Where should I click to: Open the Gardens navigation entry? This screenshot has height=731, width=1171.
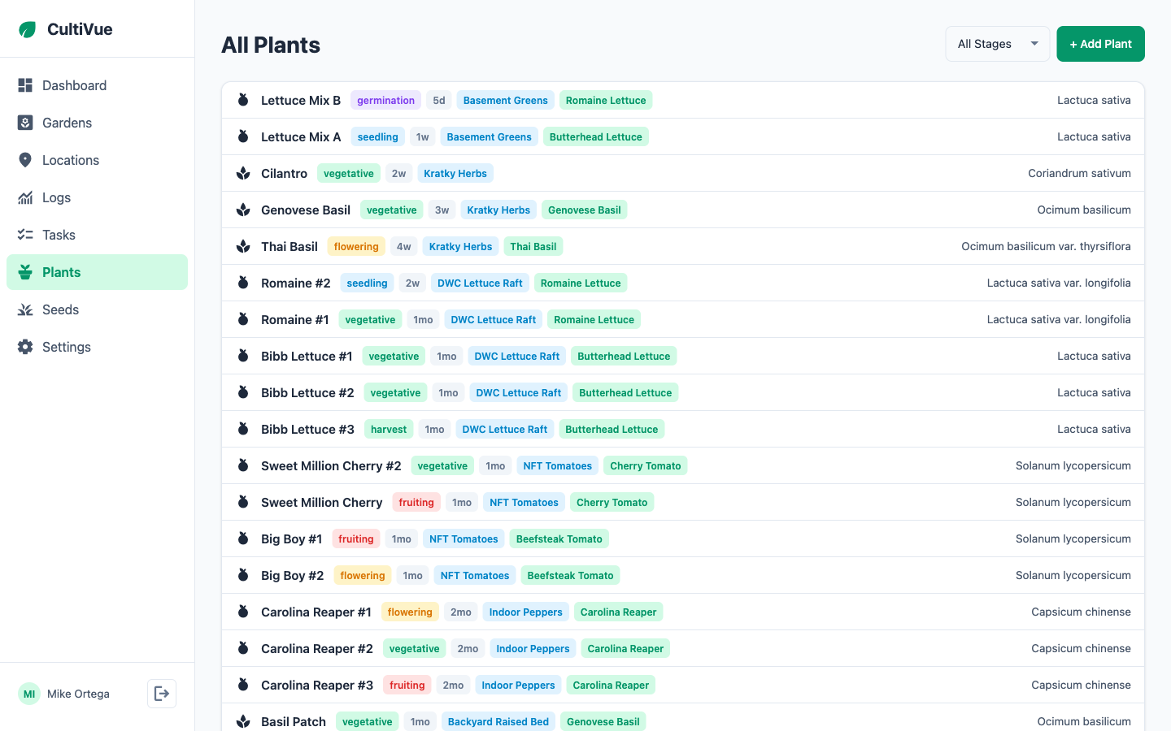click(67, 123)
